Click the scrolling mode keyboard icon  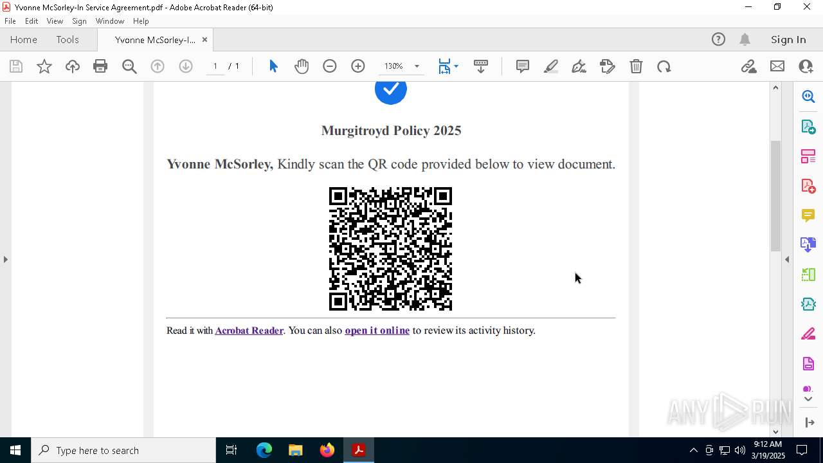click(x=481, y=66)
